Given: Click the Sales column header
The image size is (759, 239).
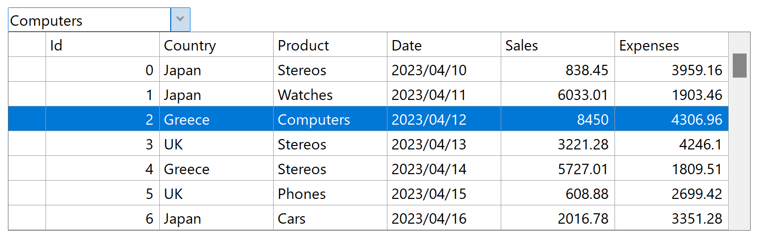Looking at the screenshot, I should tap(558, 45).
